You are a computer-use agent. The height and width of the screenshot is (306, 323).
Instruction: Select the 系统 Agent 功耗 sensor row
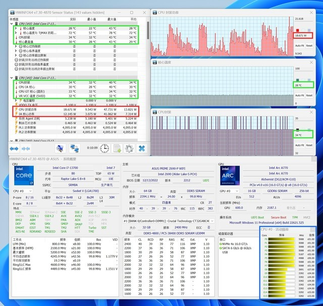coord(76,119)
